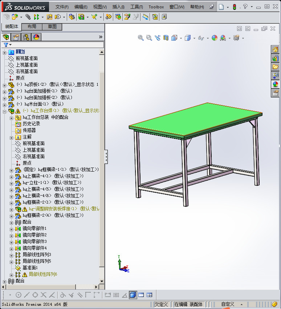Select 局部线性阵列6 warning item

coord(43,274)
